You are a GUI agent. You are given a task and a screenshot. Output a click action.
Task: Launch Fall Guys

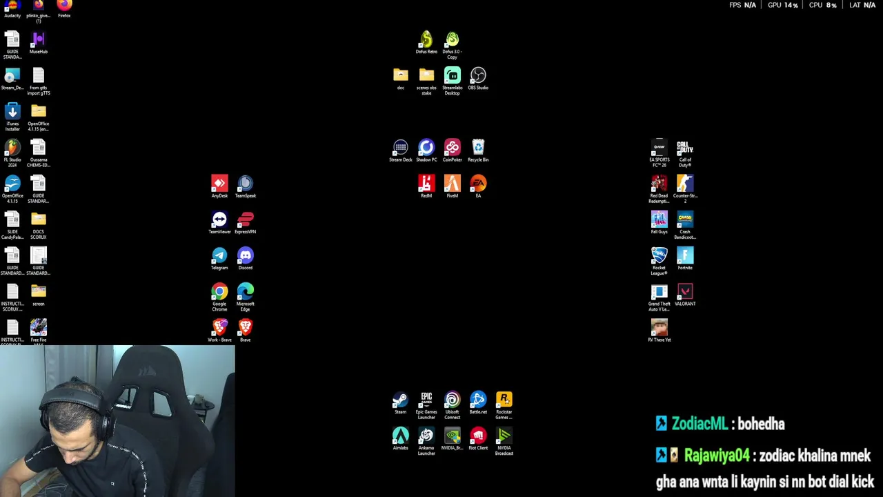point(659,222)
